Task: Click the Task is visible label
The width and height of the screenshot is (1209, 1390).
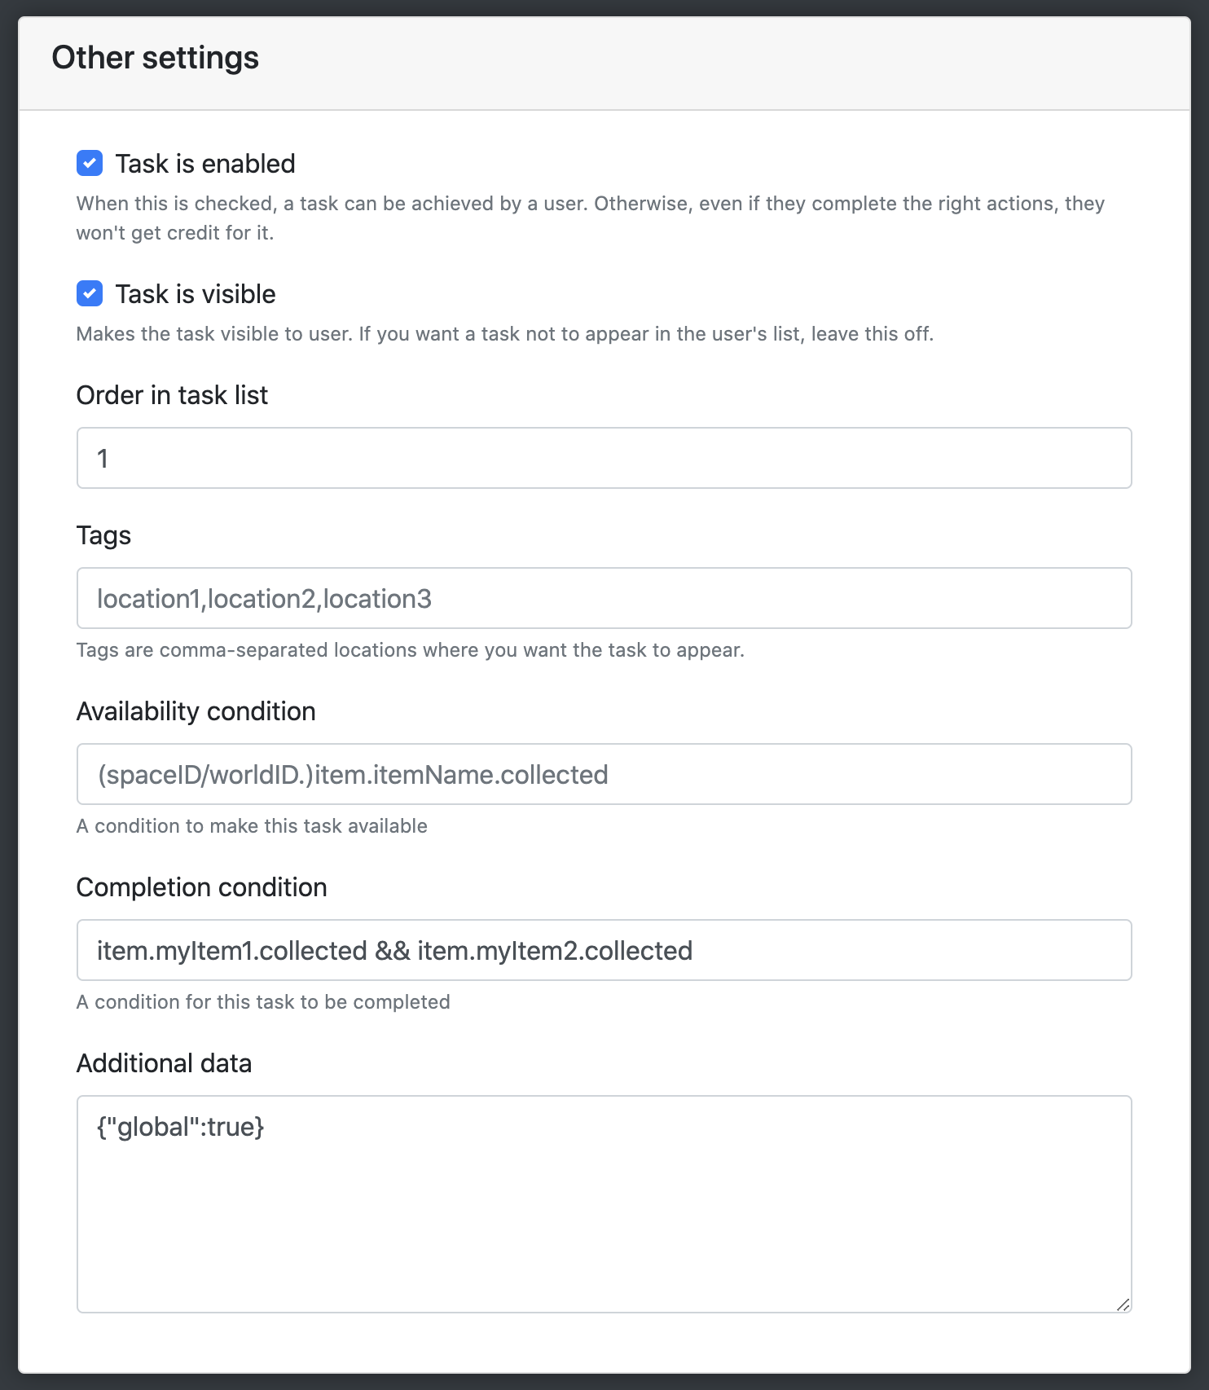Action: pos(196,294)
